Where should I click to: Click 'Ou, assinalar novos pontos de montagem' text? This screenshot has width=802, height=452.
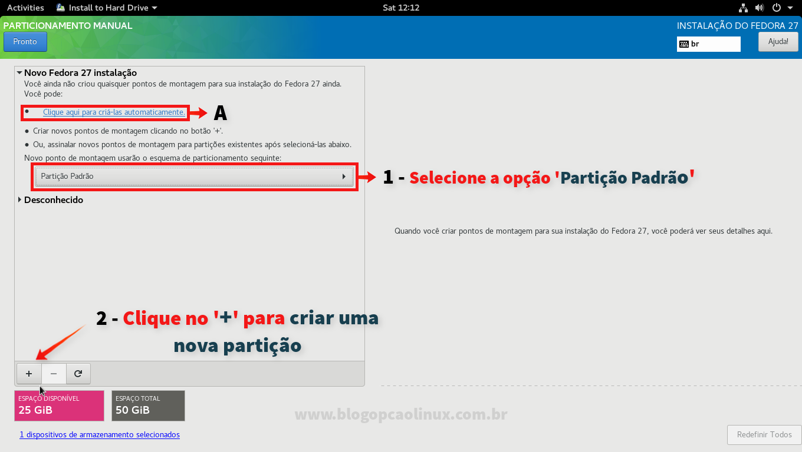coord(192,144)
